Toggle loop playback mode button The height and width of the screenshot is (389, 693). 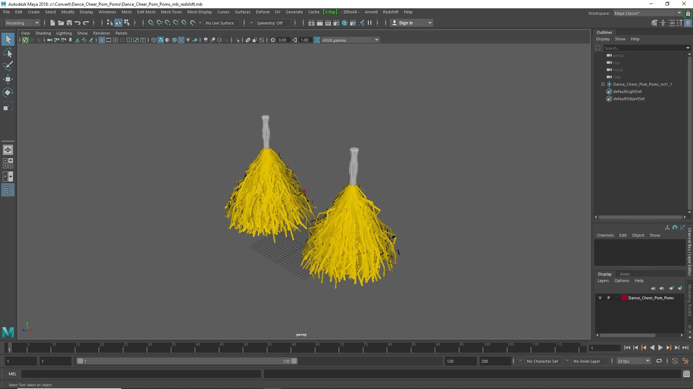(x=659, y=361)
